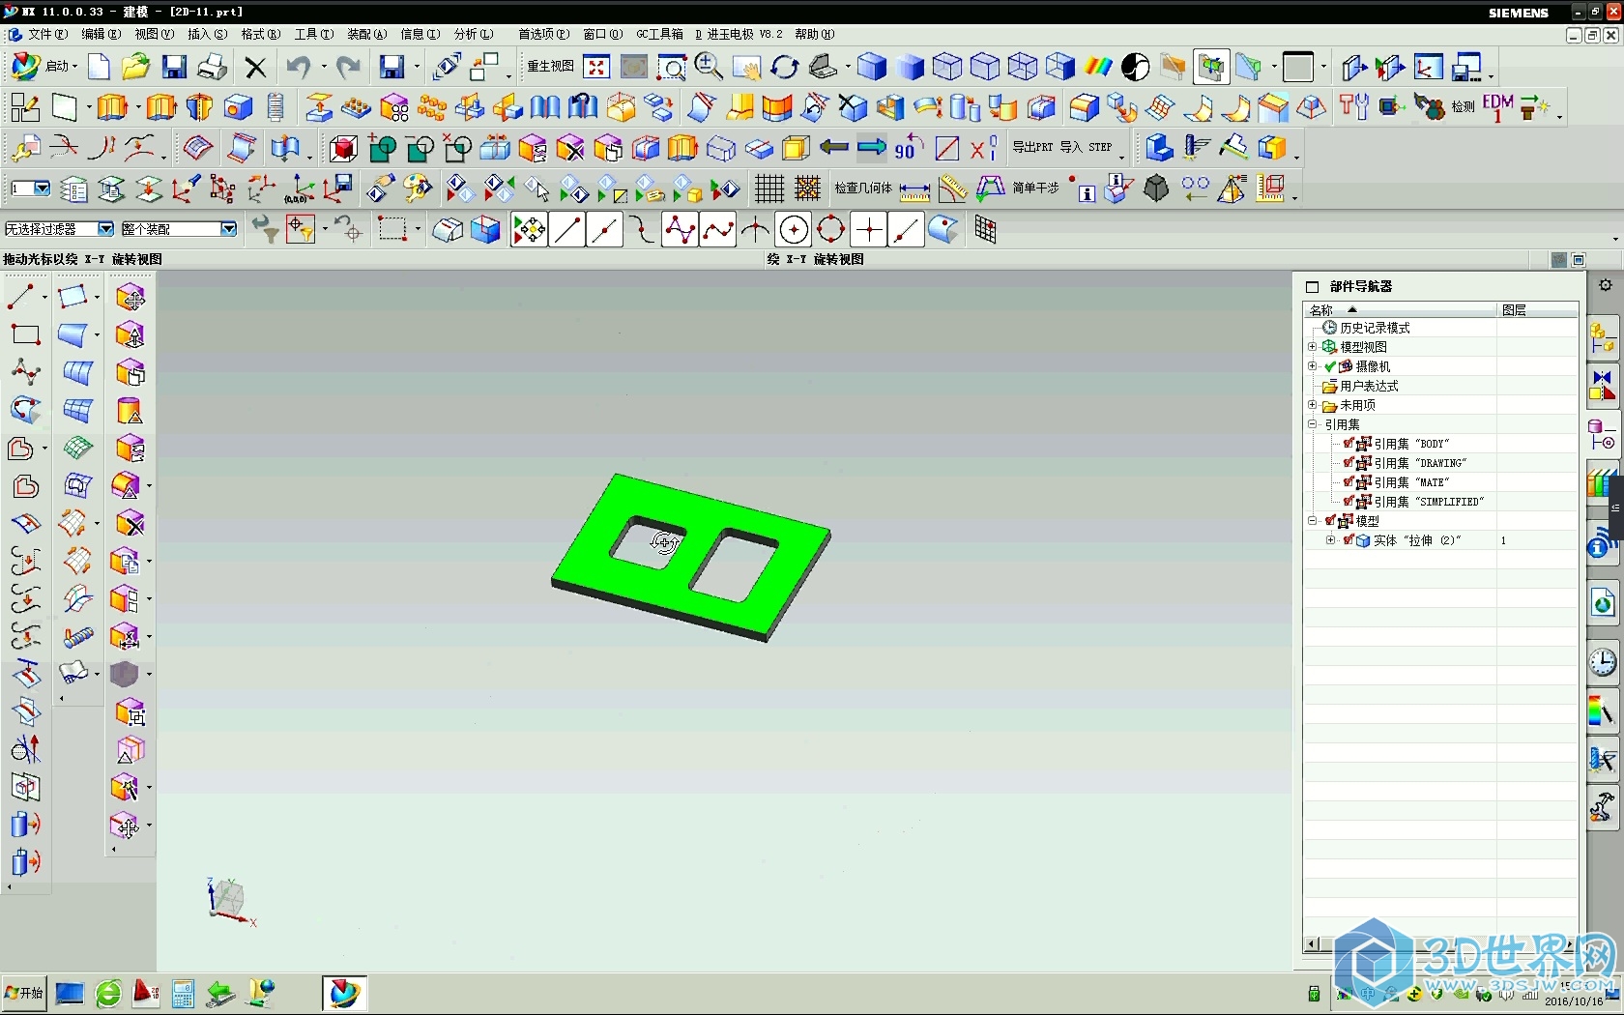Expand the 模型视图 tree node

tap(1312, 346)
